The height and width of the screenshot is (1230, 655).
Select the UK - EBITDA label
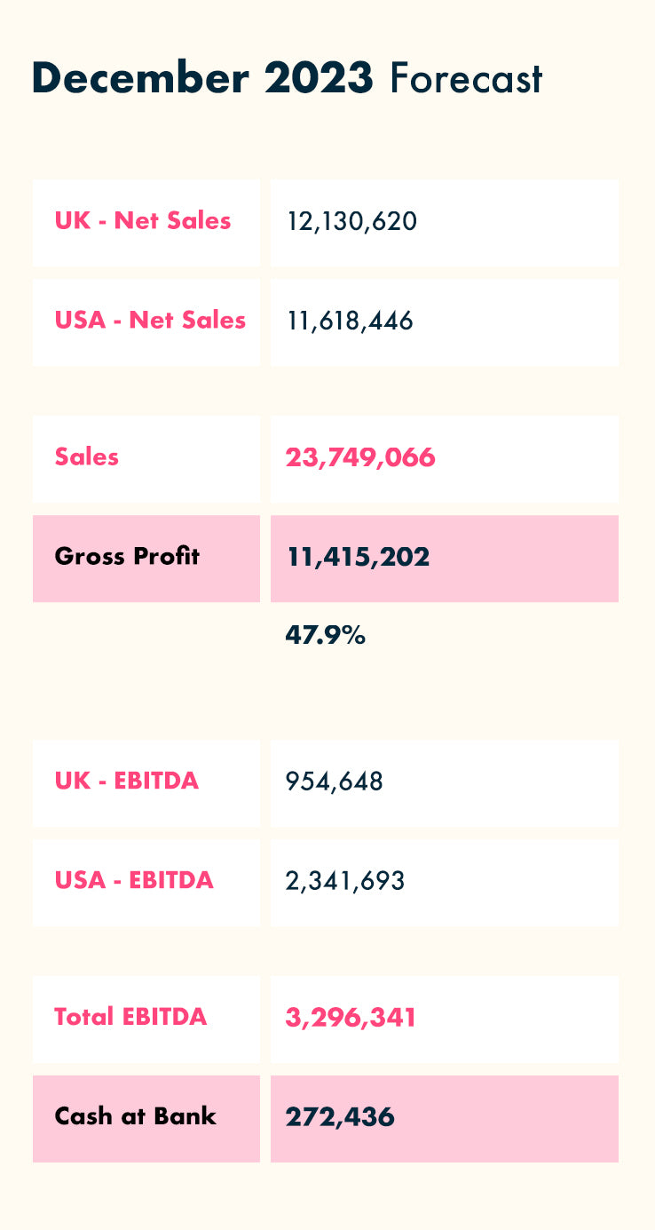click(x=127, y=782)
